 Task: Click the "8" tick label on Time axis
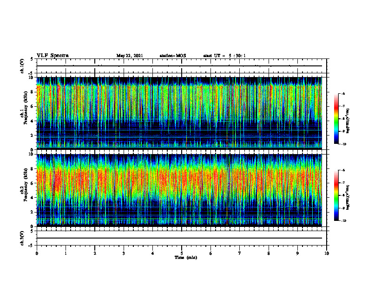269,253
